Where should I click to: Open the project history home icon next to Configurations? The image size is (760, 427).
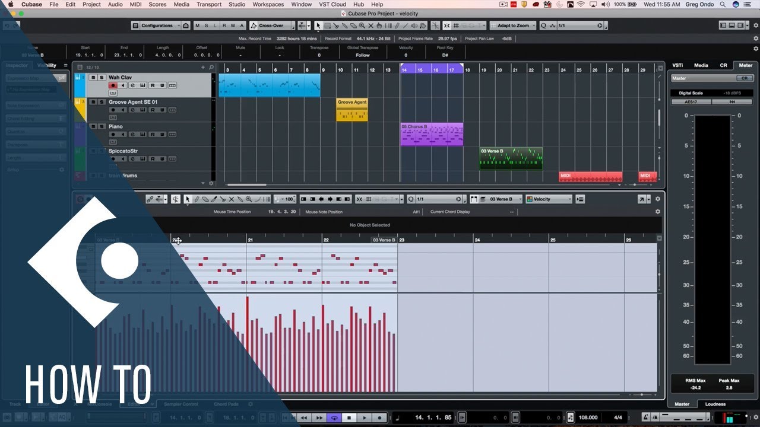point(186,26)
